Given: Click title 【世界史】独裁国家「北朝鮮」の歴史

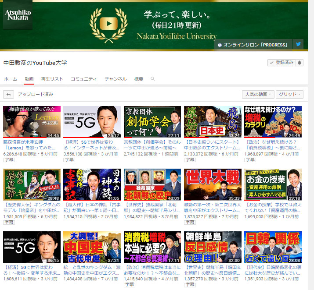Looking at the screenshot, I should click(152, 208).
